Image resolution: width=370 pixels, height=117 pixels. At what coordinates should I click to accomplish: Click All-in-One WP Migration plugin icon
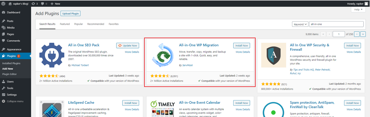pos(163,55)
